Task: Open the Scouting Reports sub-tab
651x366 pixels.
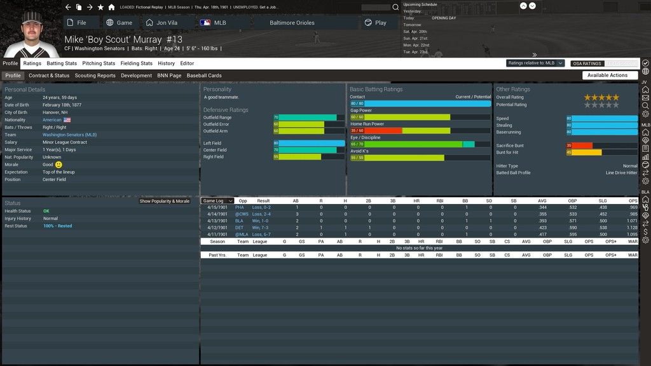Action: tap(95, 76)
